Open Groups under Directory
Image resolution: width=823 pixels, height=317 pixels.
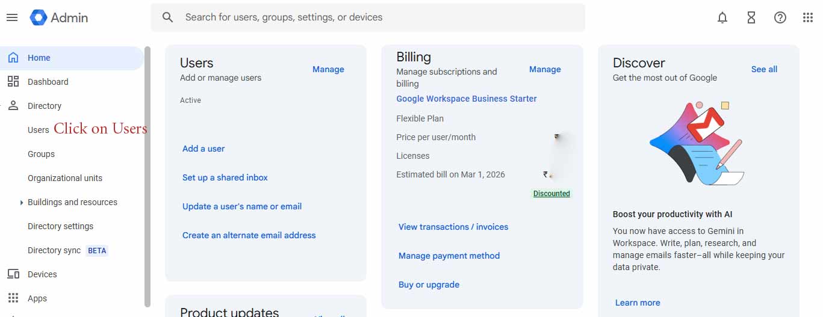coord(41,154)
